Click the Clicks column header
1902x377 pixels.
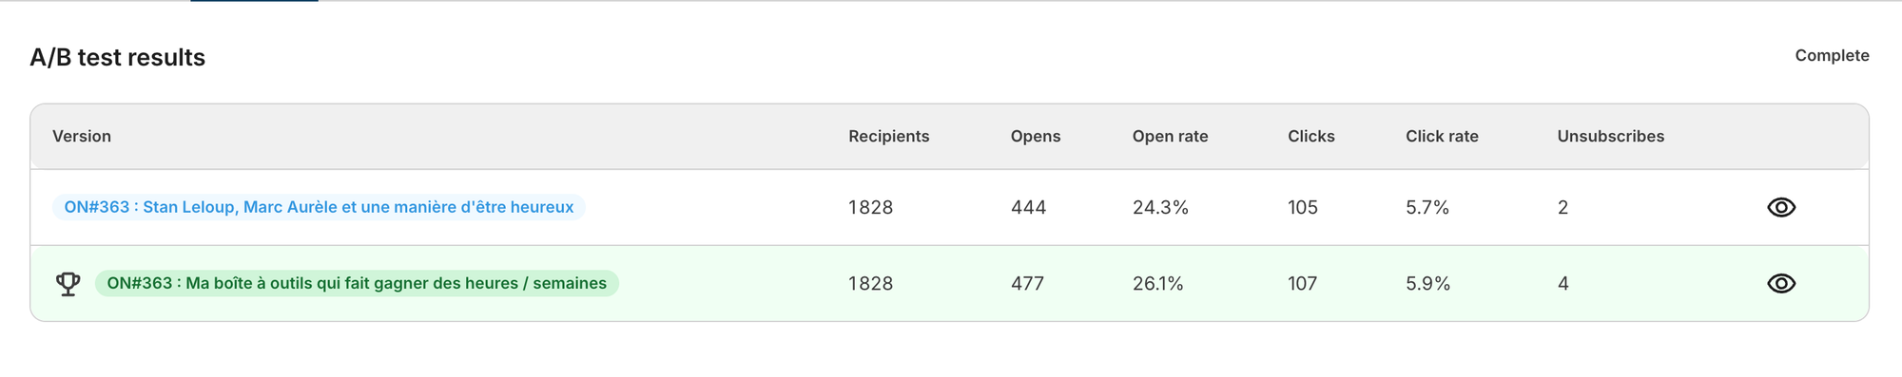click(1311, 136)
